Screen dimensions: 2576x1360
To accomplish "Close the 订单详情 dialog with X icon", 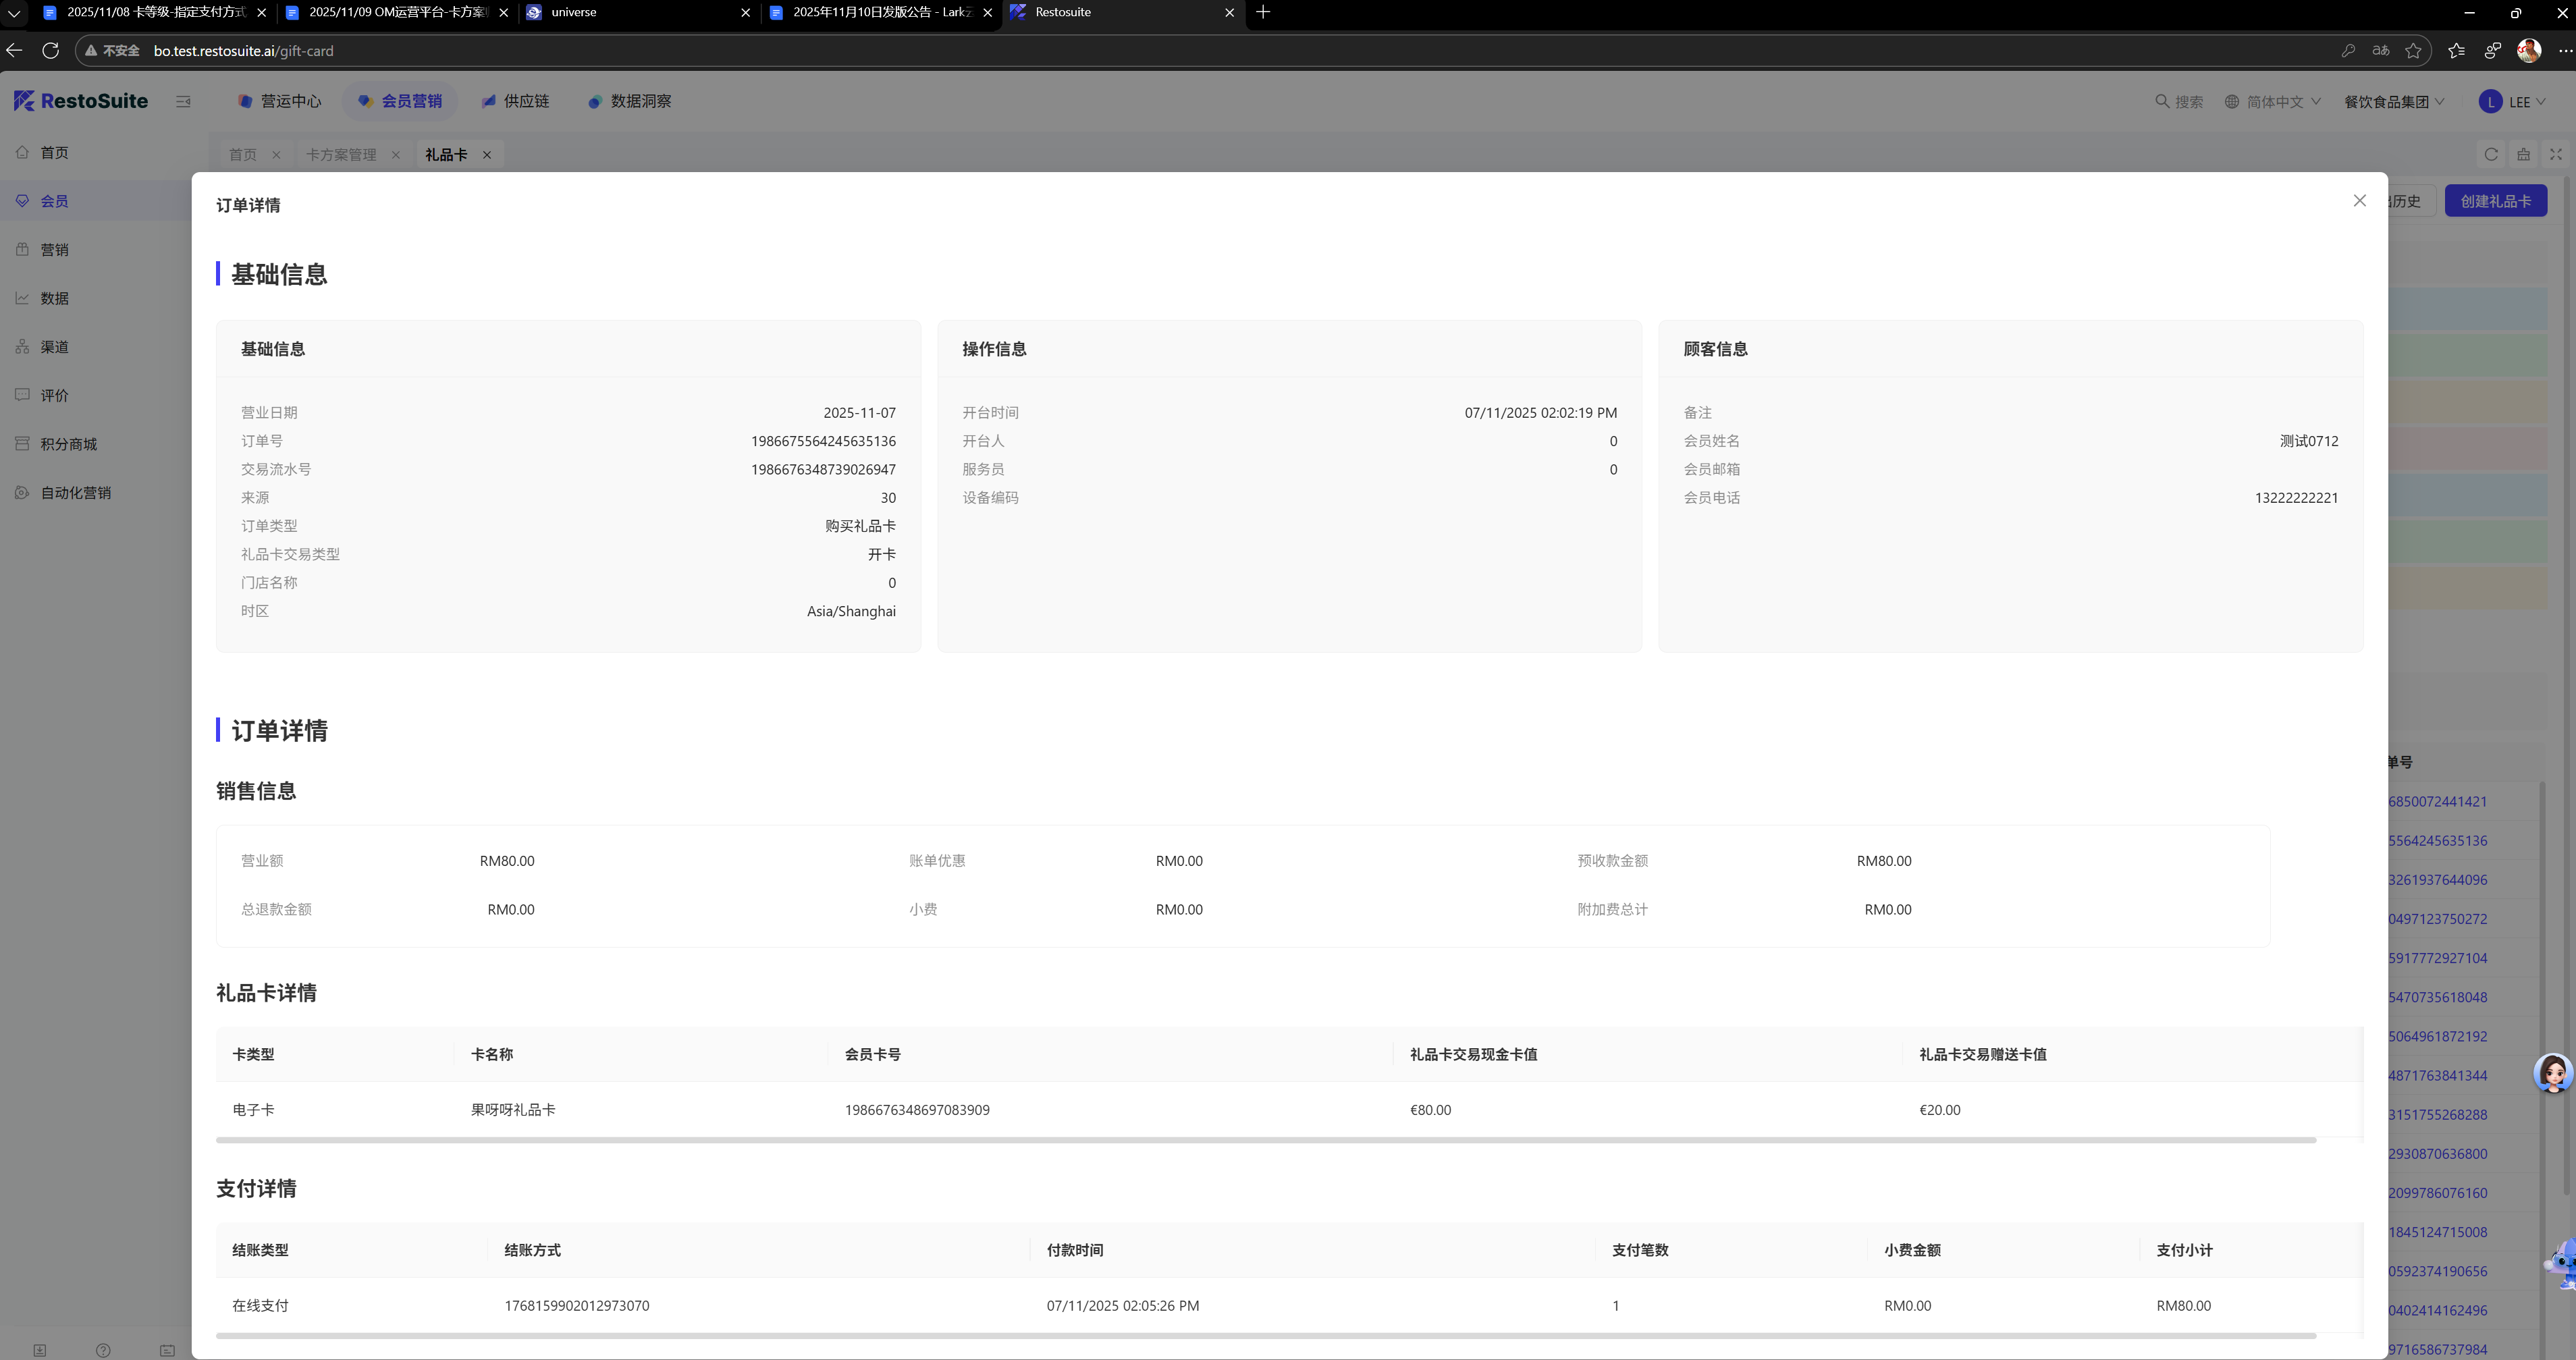I will (x=2359, y=201).
